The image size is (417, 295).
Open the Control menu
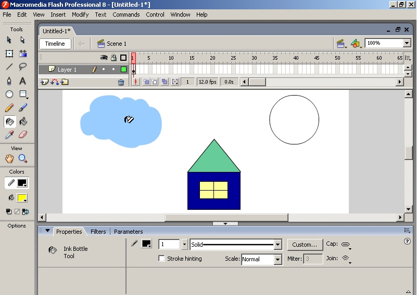[155, 15]
